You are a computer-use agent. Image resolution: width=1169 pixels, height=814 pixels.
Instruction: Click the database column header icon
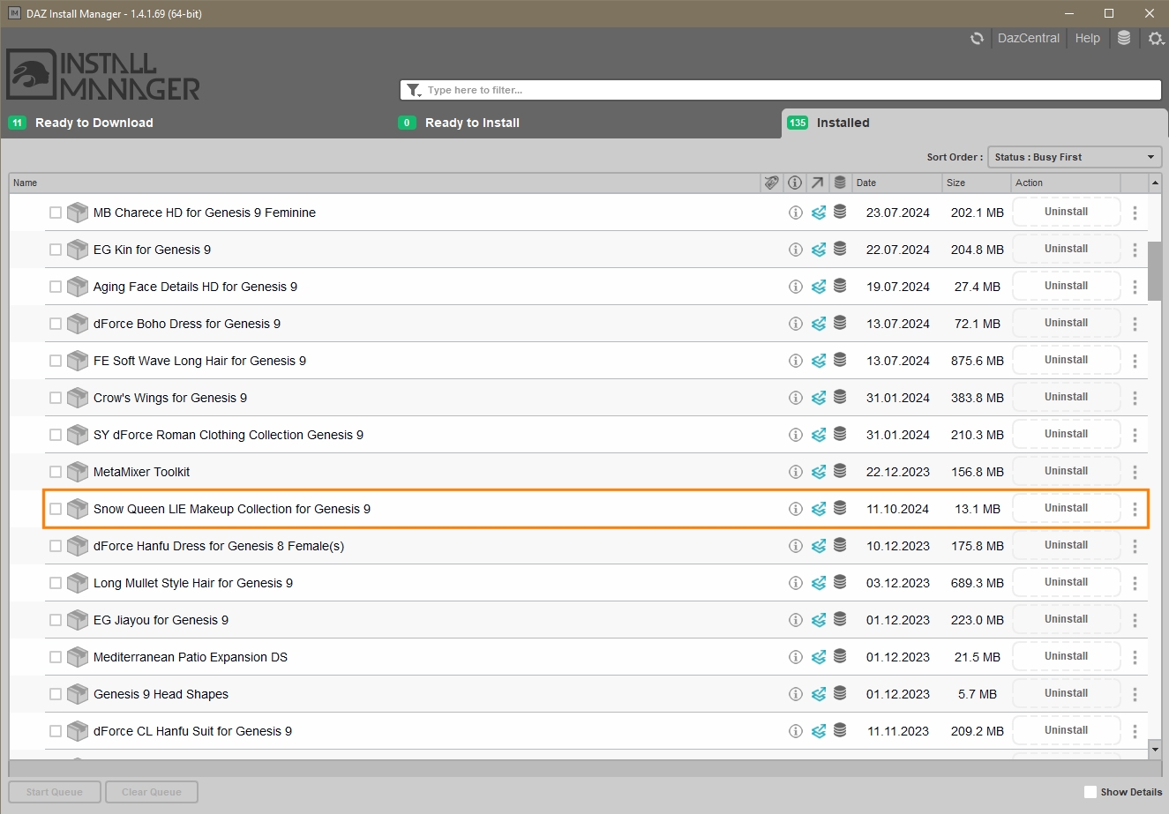pyautogui.click(x=840, y=183)
